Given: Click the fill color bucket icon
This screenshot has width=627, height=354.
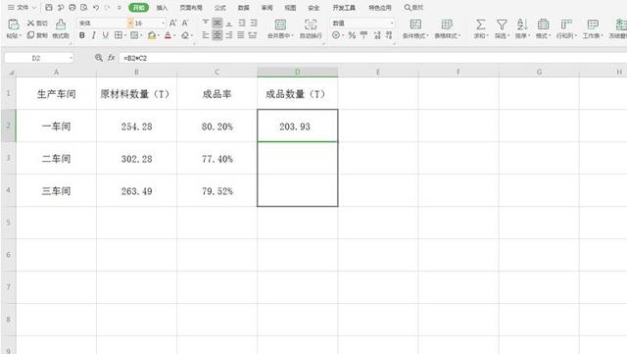Looking at the screenshot, I should click(152, 35).
